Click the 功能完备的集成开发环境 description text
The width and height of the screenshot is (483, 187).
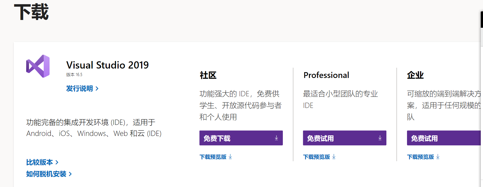pyautogui.click(x=94, y=128)
